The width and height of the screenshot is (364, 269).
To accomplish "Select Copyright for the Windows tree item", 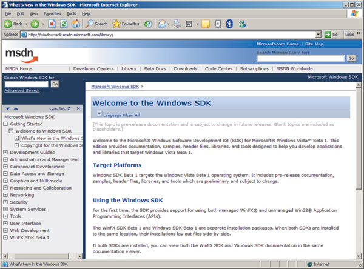I will [52, 145].
